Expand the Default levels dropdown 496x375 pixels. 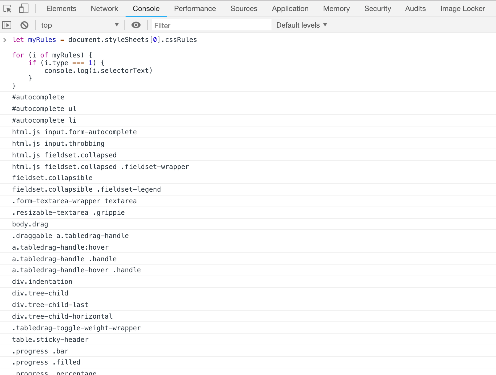302,25
